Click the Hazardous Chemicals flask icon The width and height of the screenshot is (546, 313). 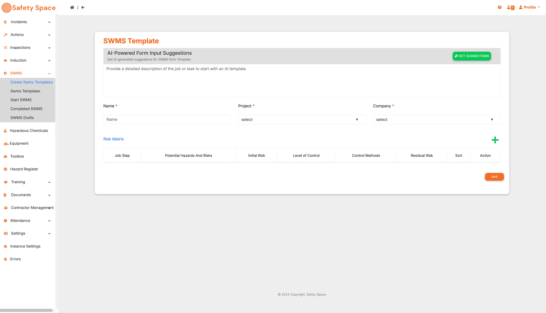coord(5,131)
